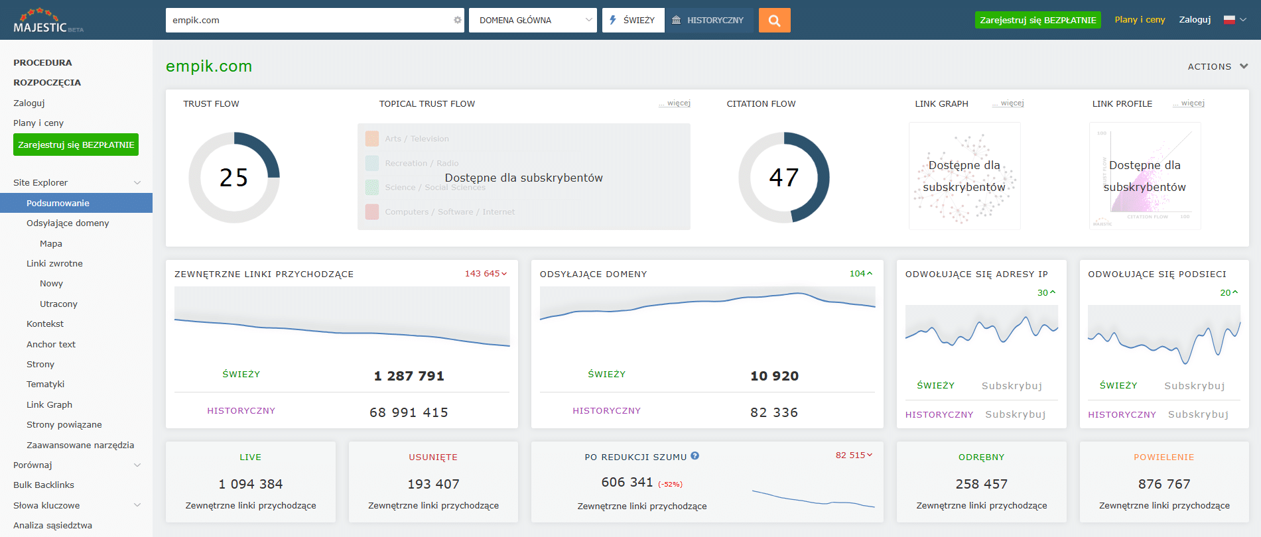The height and width of the screenshot is (537, 1261).
Task: Open Nowy backlinks item
Action: point(51,283)
